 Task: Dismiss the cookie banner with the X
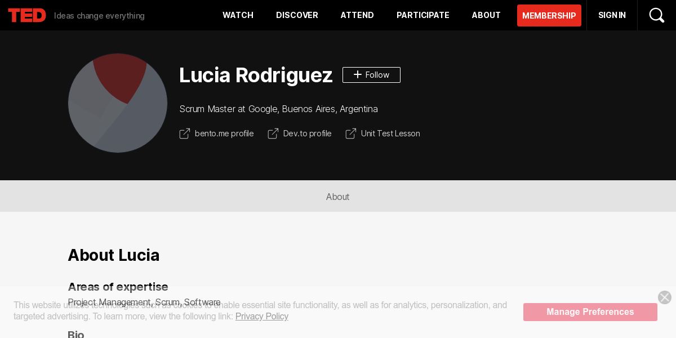coord(665,297)
